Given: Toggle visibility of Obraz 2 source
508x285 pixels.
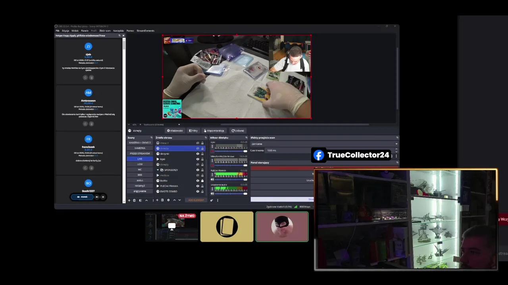Looking at the screenshot, I should [198, 143].
